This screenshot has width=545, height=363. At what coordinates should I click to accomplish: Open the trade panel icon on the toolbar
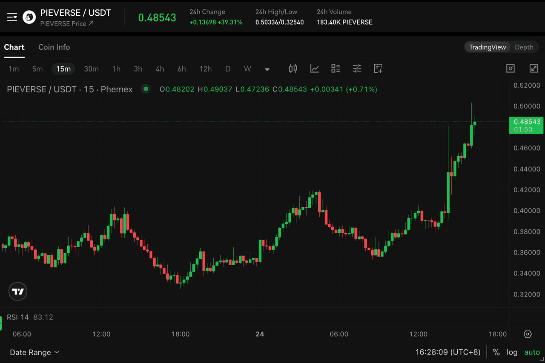378,69
